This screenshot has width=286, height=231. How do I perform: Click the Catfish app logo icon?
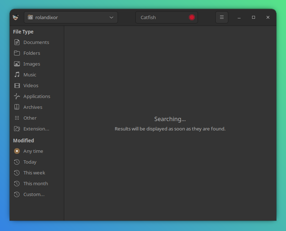coord(16,17)
